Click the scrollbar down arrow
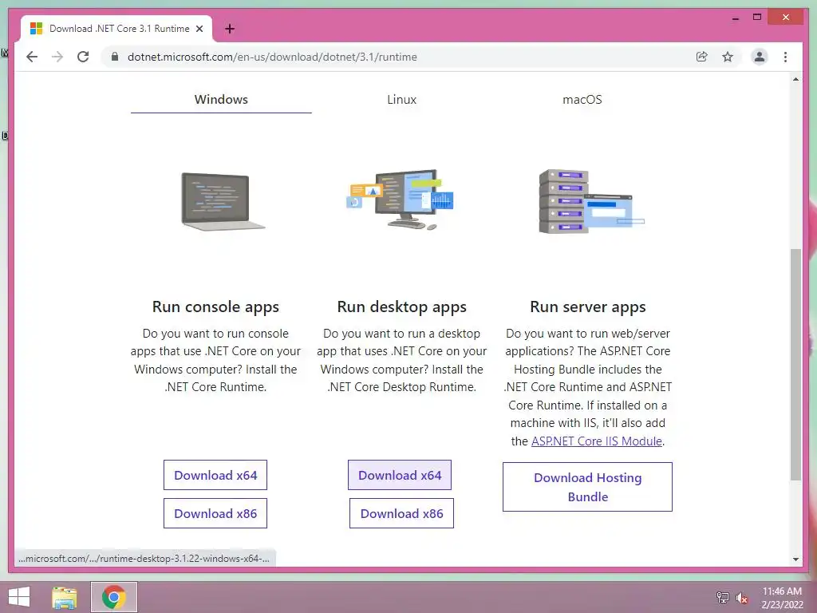Screen dimensions: 817x613 pos(795,560)
